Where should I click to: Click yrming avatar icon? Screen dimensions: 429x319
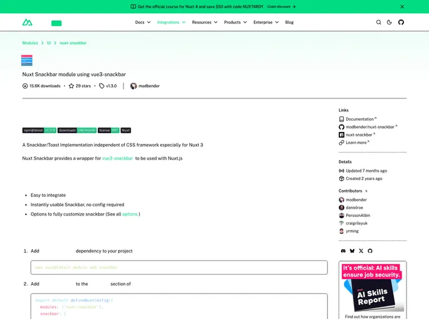342,231
